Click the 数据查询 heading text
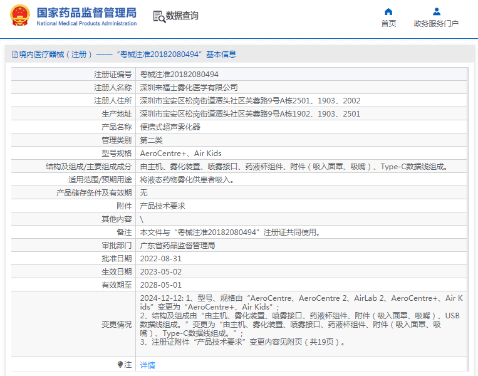This screenshot has width=478, height=376. click(x=182, y=16)
